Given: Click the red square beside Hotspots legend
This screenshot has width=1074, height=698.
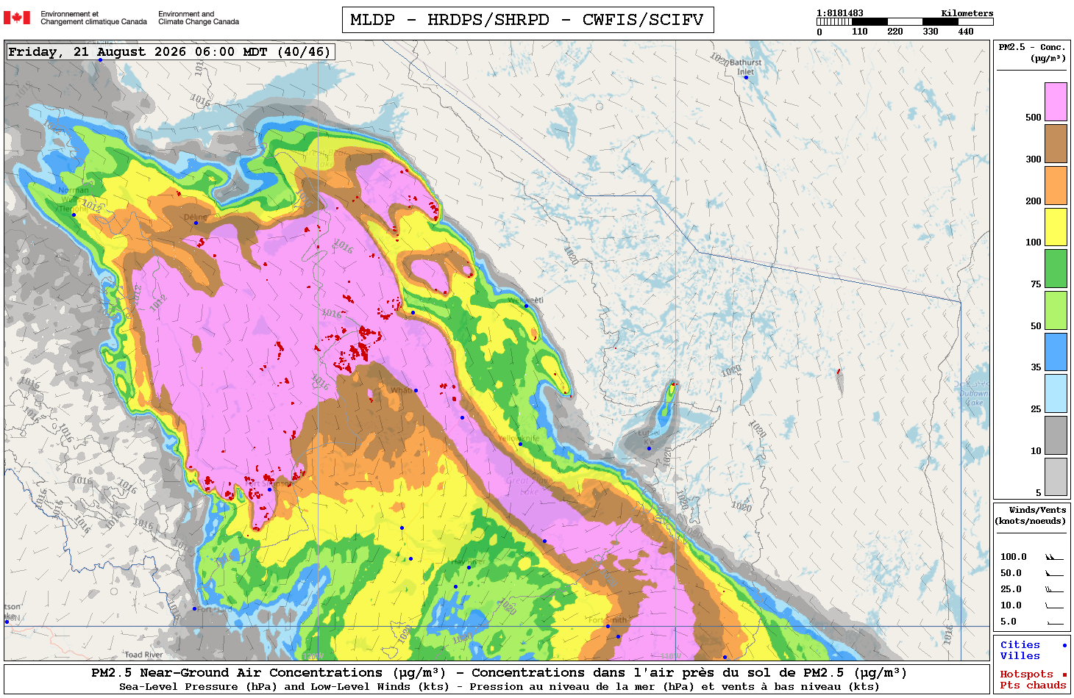Looking at the screenshot, I should (1064, 674).
